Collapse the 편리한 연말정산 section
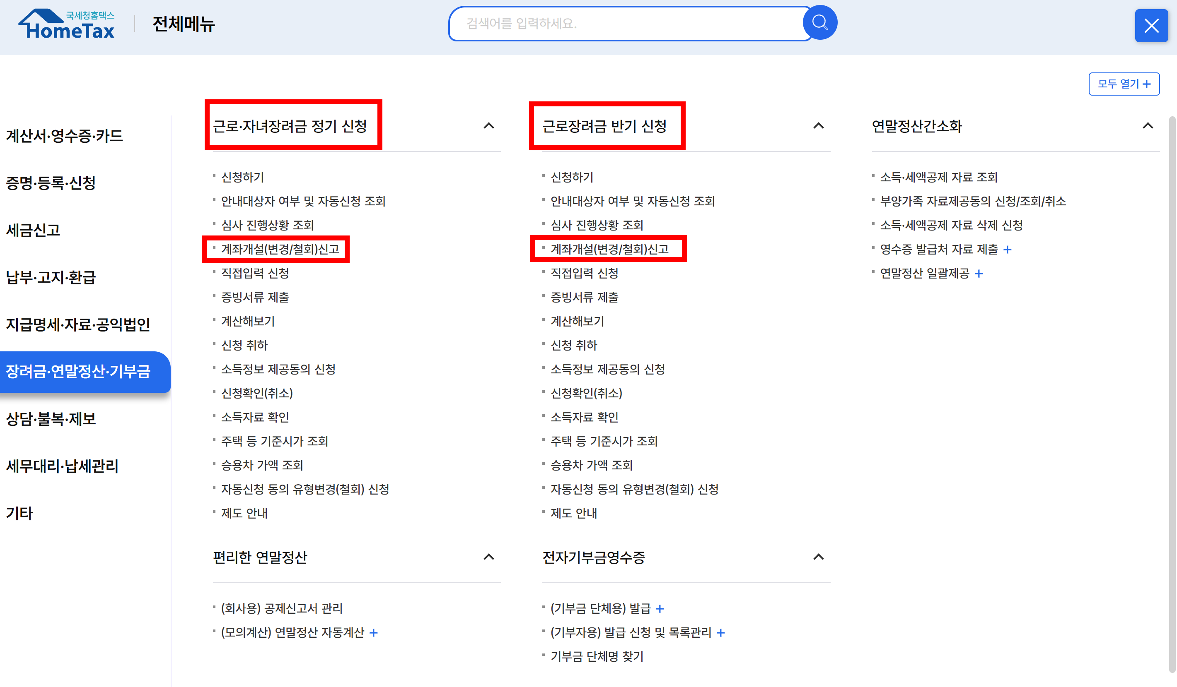 coord(488,557)
